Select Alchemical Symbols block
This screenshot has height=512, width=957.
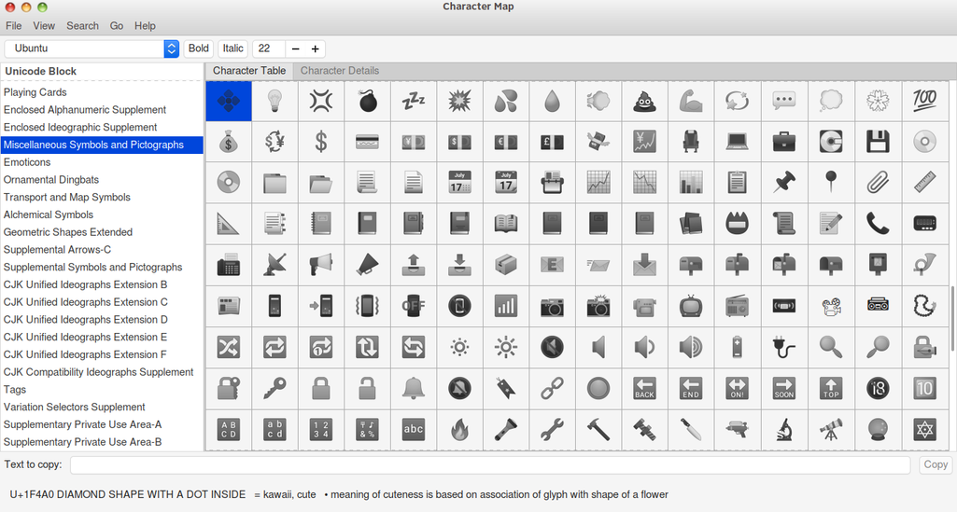coord(102,214)
